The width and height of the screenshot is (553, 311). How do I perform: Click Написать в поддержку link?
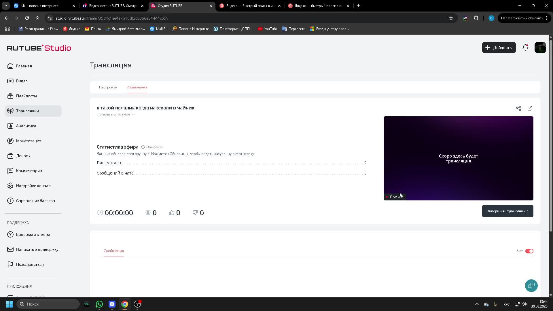[37, 249]
